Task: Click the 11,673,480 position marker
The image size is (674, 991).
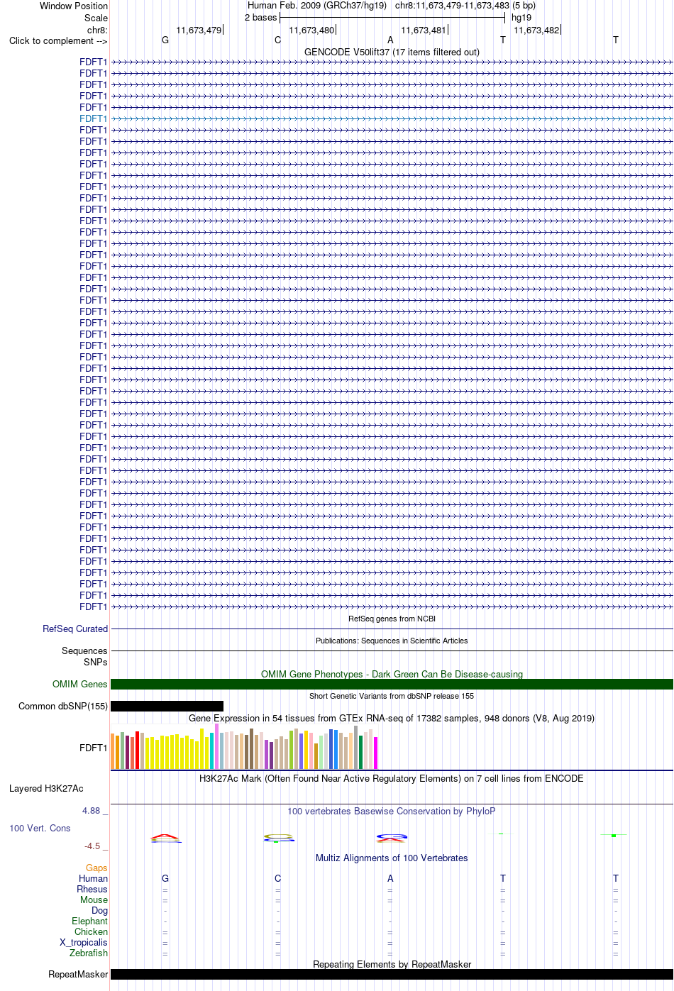Action: [x=312, y=30]
